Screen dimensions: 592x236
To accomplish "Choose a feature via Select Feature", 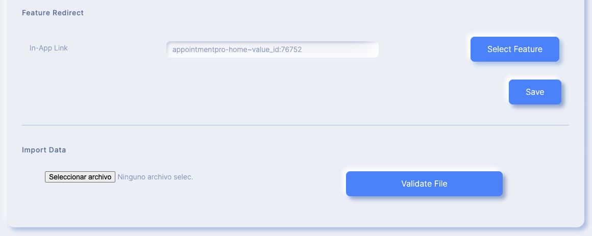I will pyautogui.click(x=514, y=49).
